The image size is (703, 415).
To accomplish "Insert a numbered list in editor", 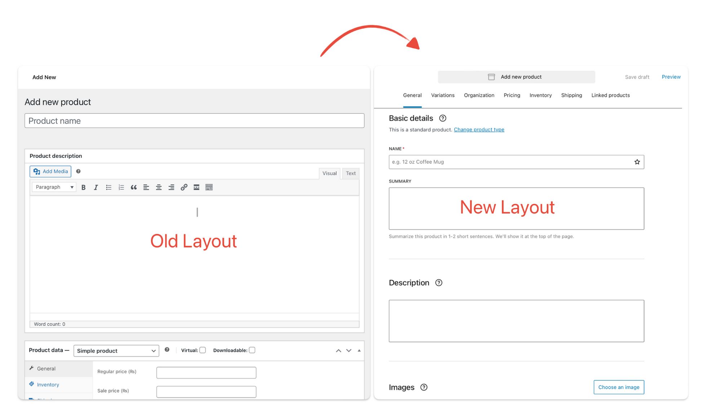I will (x=121, y=187).
